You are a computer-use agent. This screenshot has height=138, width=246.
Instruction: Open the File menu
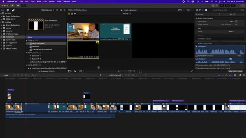tap(22, 2)
